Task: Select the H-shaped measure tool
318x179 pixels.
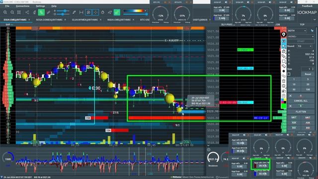Action: coord(81,12)
